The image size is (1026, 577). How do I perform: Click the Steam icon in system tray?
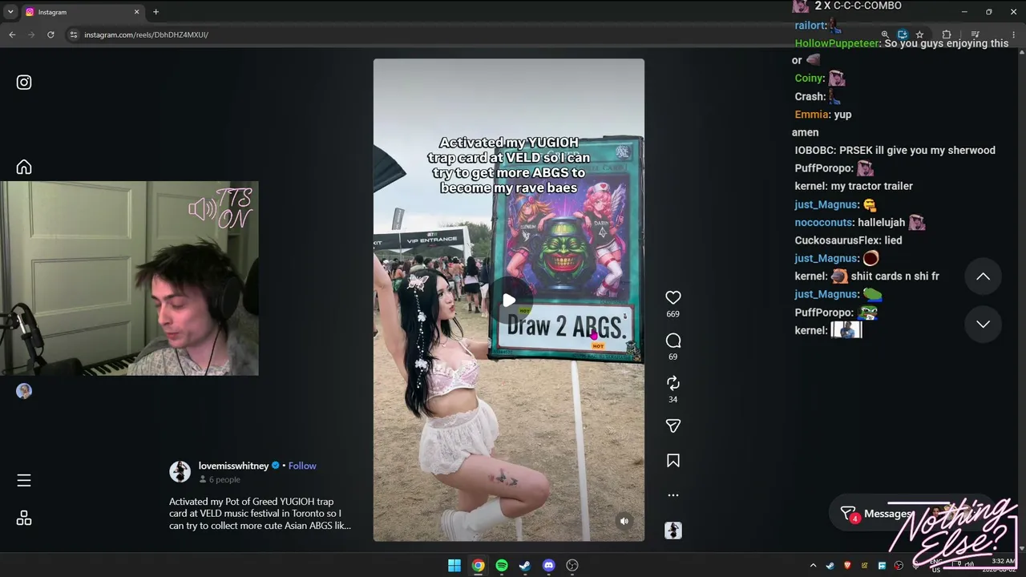point(830,565)
